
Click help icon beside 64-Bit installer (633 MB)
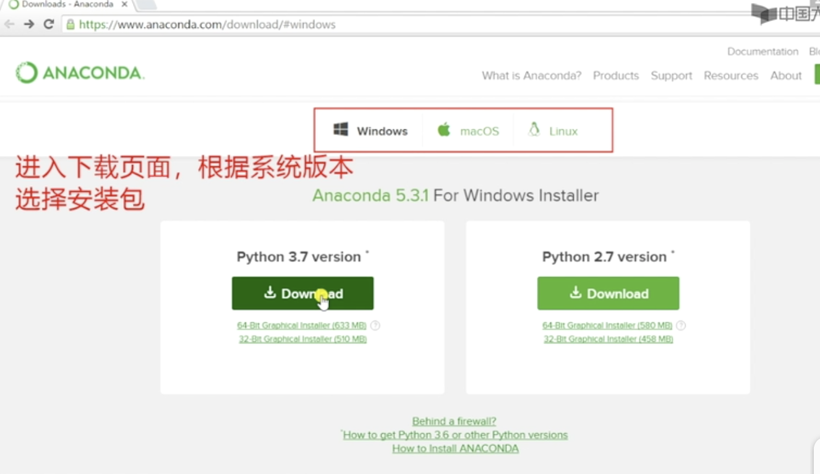(x=375, y=325)
